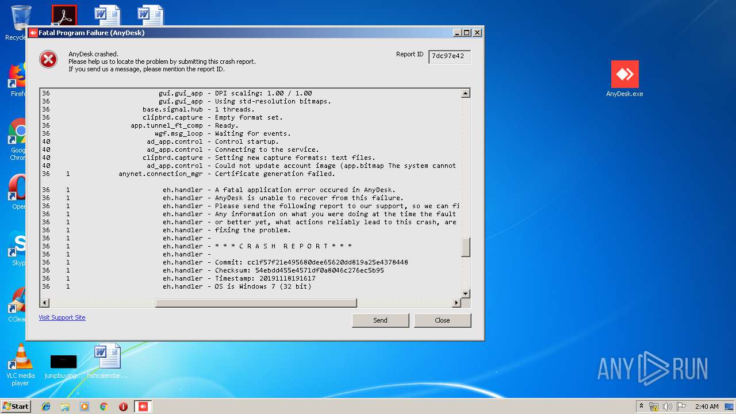Click the red error icon in dialog

[48, 59]
